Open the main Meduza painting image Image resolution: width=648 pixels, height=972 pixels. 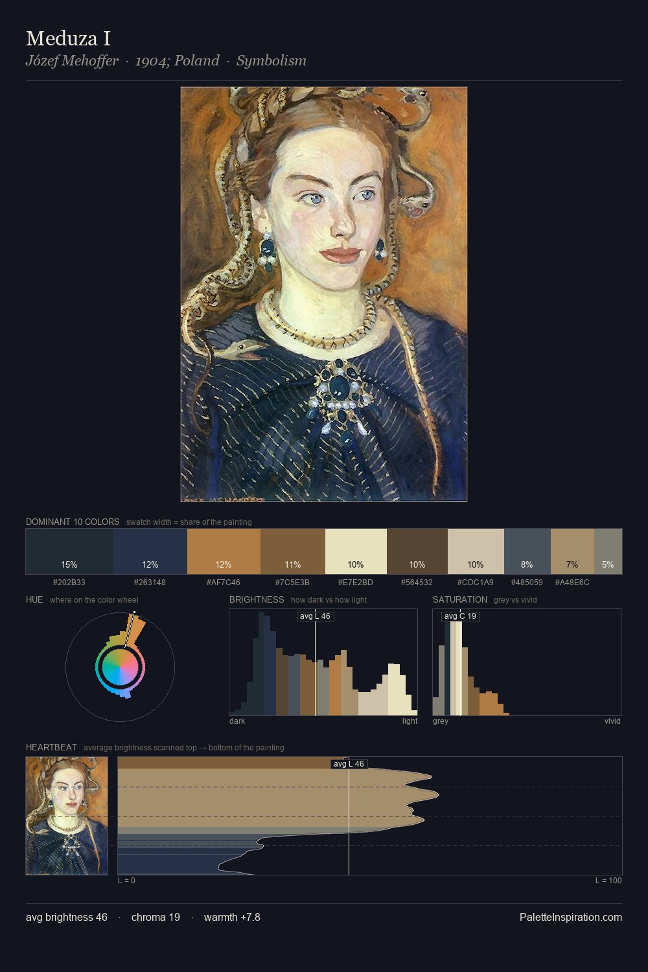[324, 294]
